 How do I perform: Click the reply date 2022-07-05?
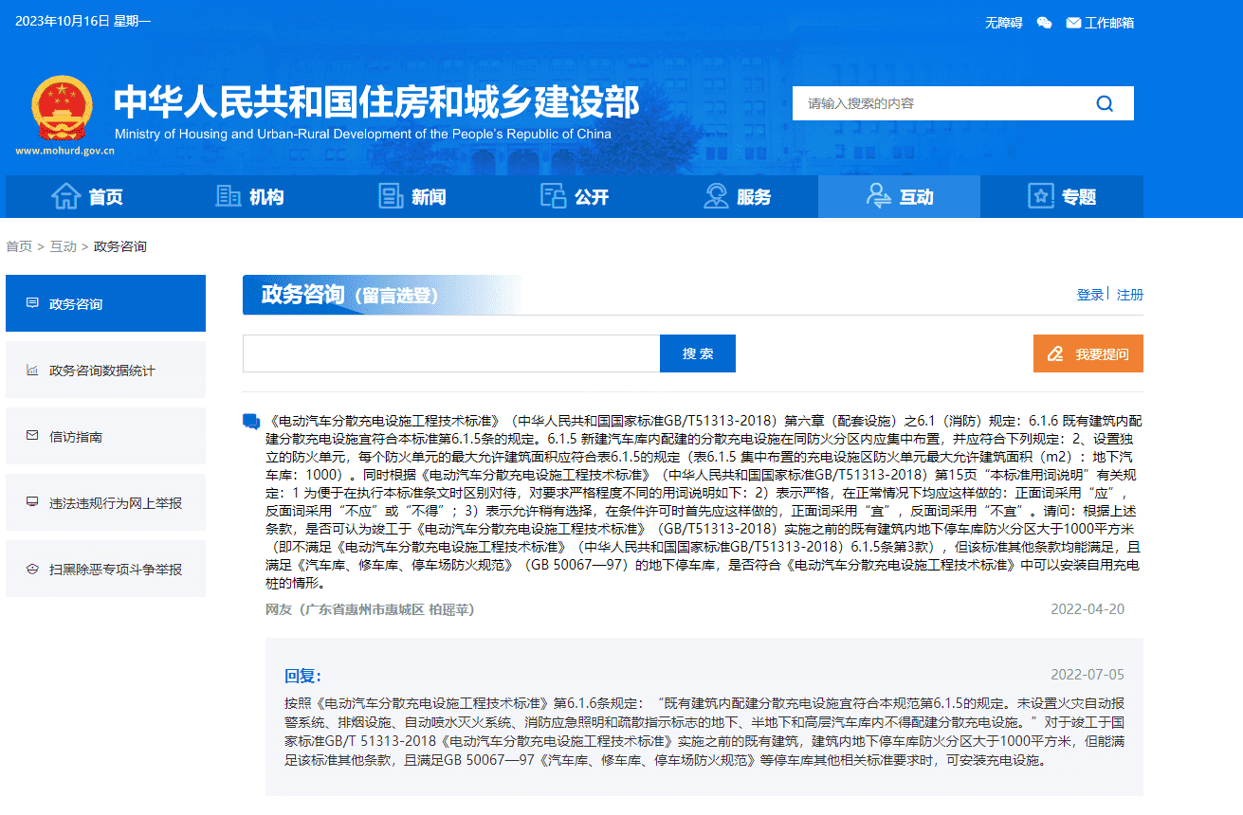[1088, 675]
